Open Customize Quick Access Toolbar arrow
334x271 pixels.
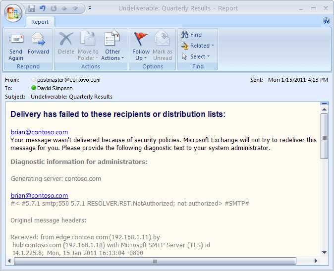tap(90, 8)
